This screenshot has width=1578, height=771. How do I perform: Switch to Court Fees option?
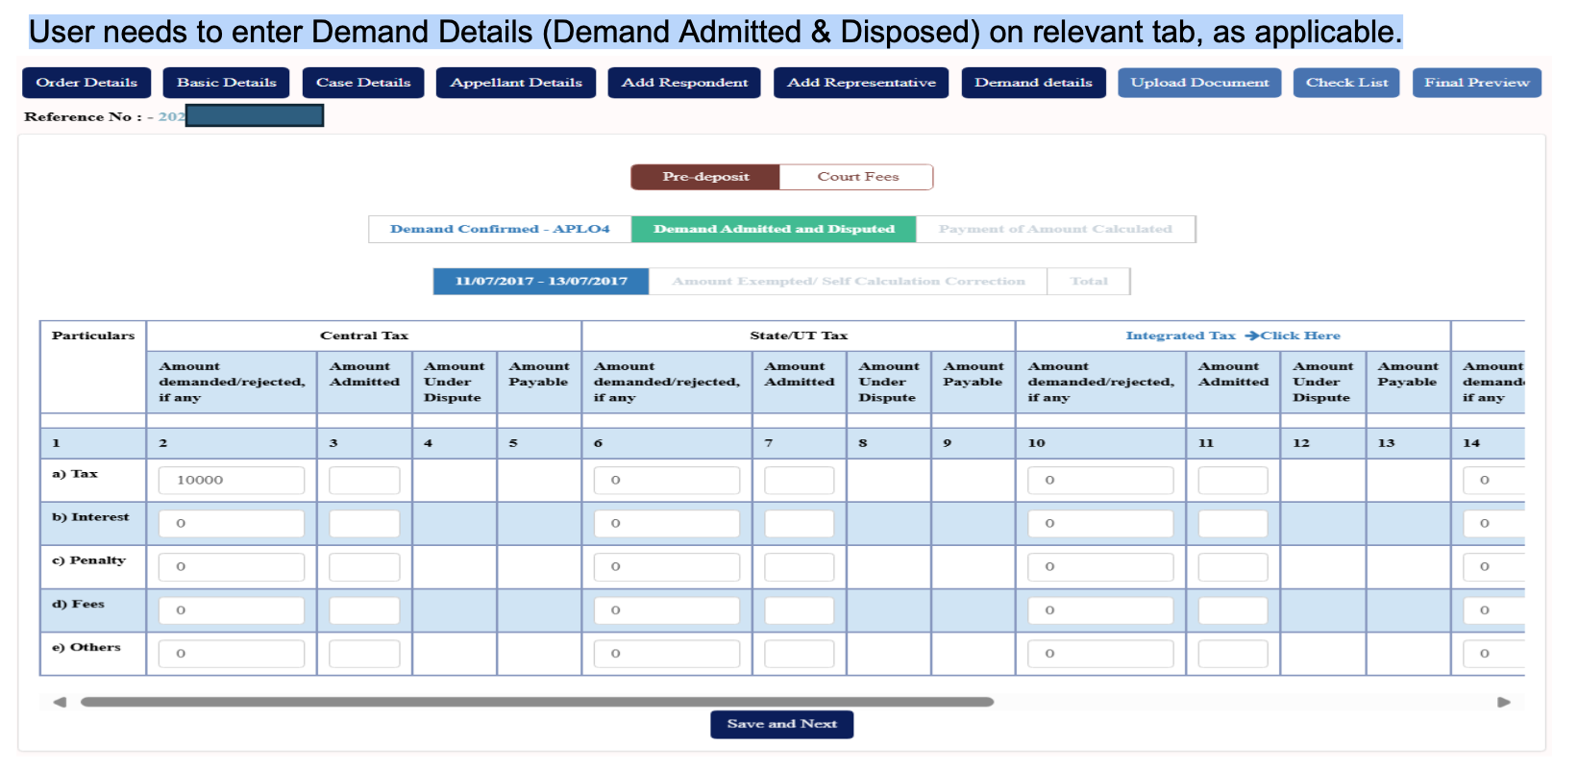click(x=857, y=177)
